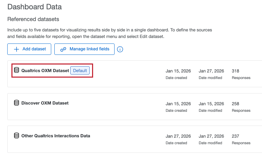Screen dimensions: 262x158
Task: Select the Qualtrics OXM Dataset name
Action: pos(45,70)
